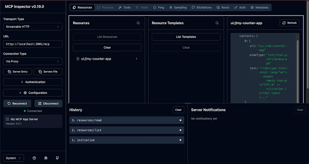Click the List Templates button

[x=186, y=37]
